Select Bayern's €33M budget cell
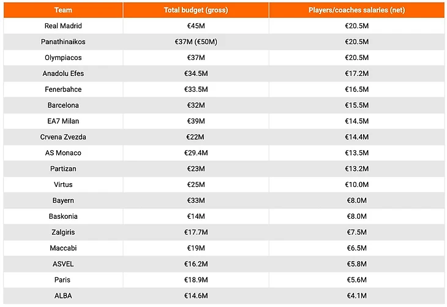The width and height of the screenshot is (447, 307). tap(197, 200)
